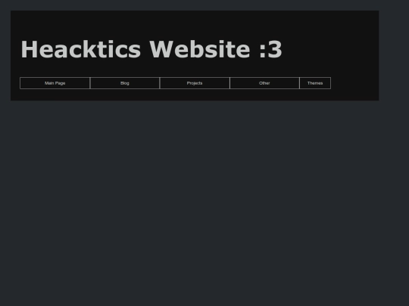
Task: Open the Projects navigation item
Action: (195, 83)
